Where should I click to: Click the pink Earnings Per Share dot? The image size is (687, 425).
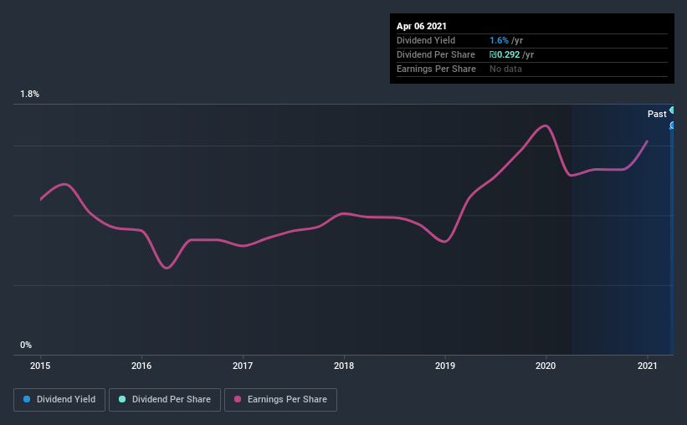point(238,399)
